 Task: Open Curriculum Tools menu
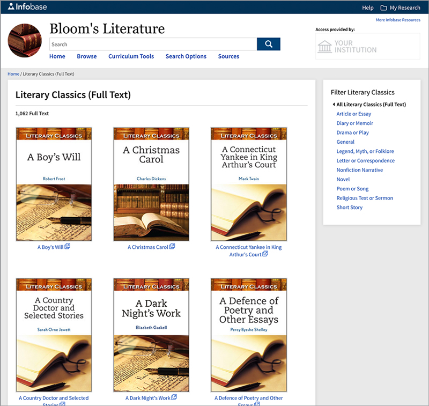[131, 56]
